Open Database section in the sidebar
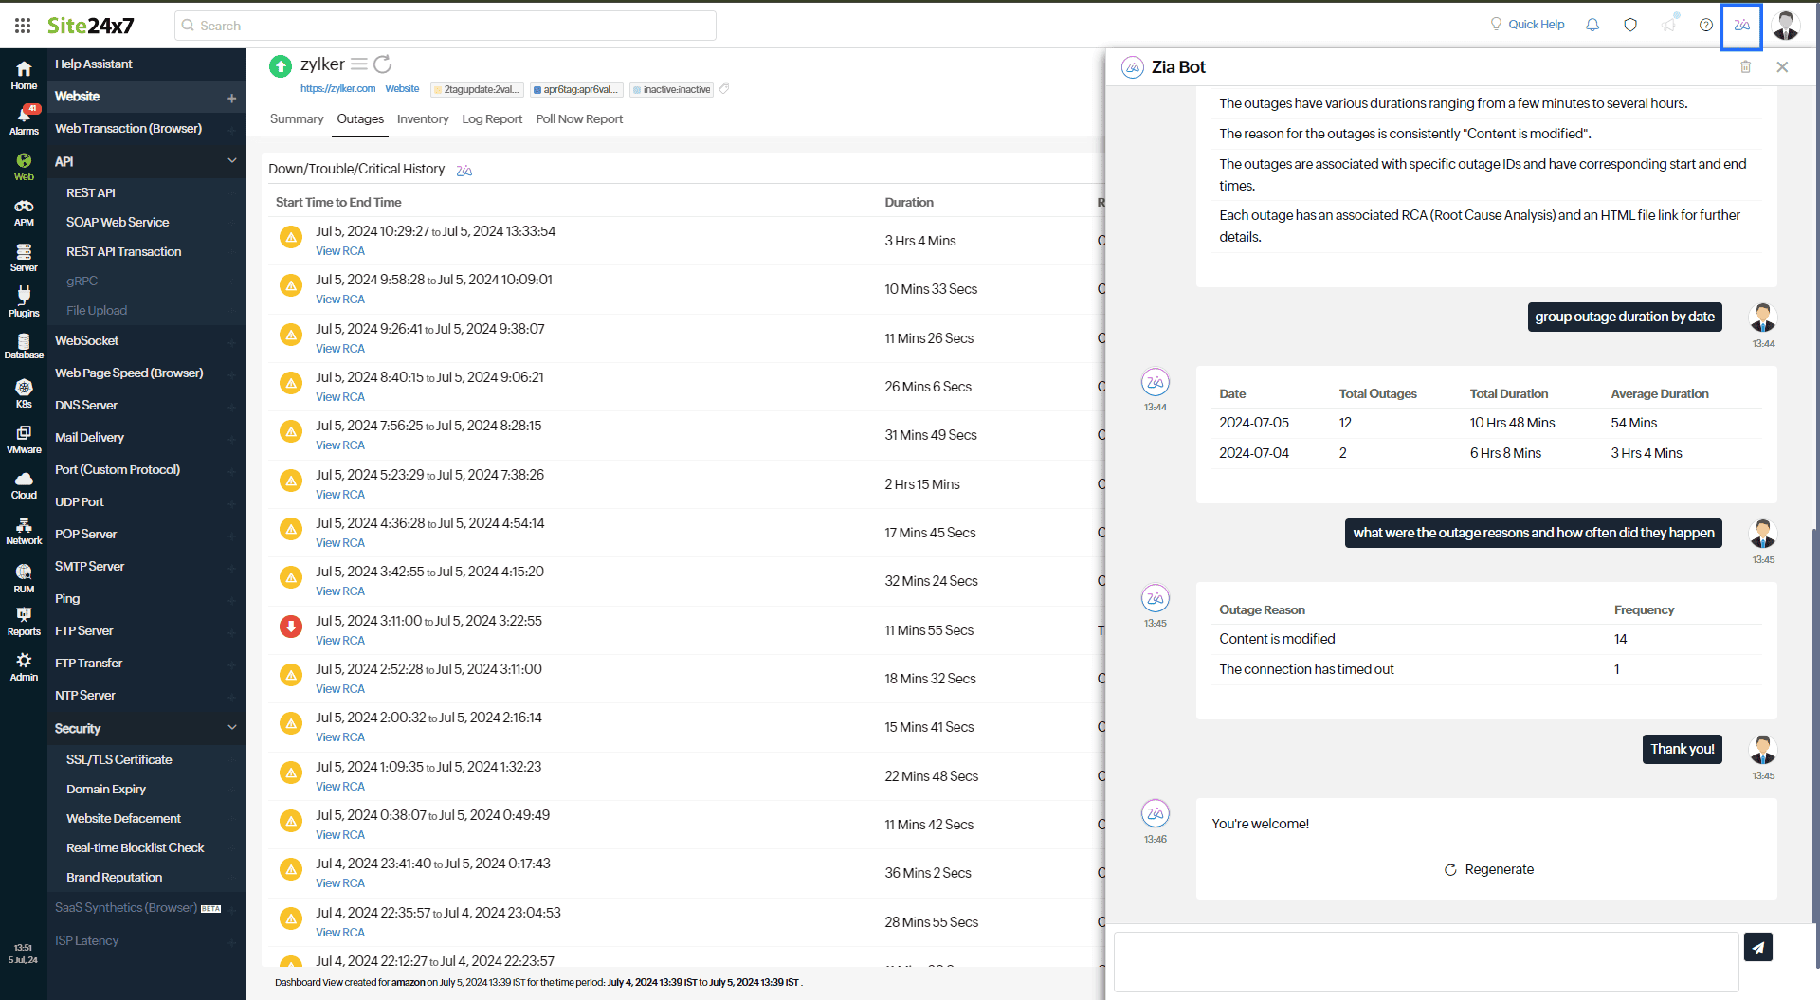 pyautogui.click(x=24, y=347)
